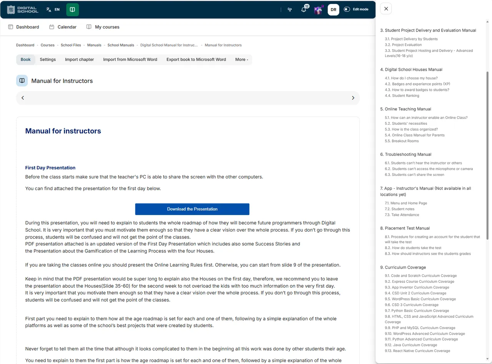Click the book icon beside Manual for Instructors
Viewport: 492px width, 364px height.
click(x=22, y=81)
